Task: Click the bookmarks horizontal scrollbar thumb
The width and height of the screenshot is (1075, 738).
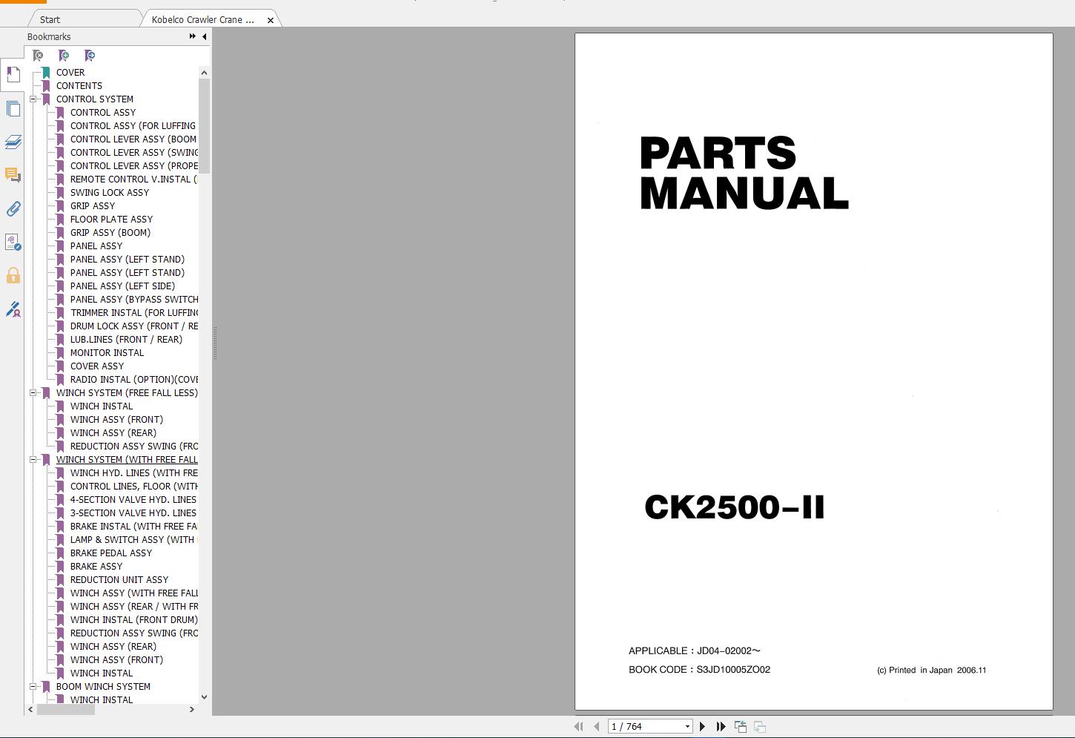Action: (65, 710)
